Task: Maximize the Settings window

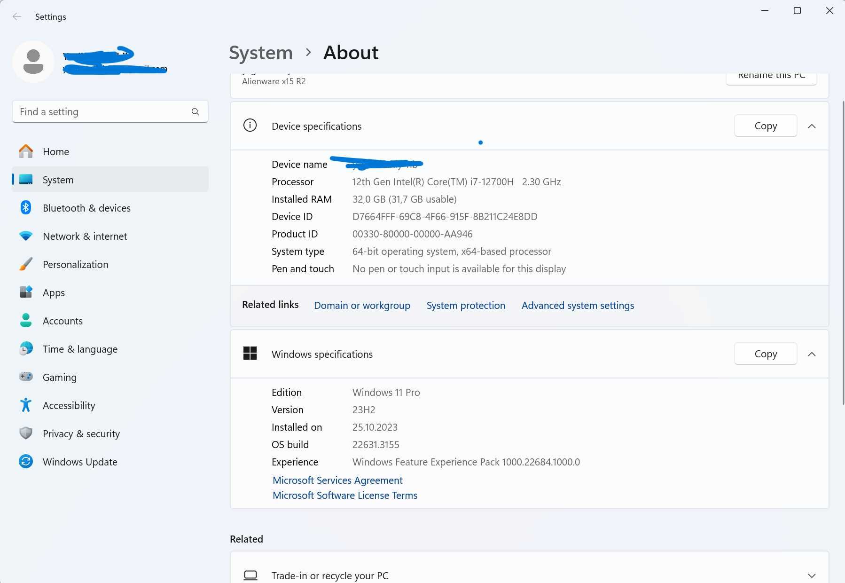Action: [797, 10]
